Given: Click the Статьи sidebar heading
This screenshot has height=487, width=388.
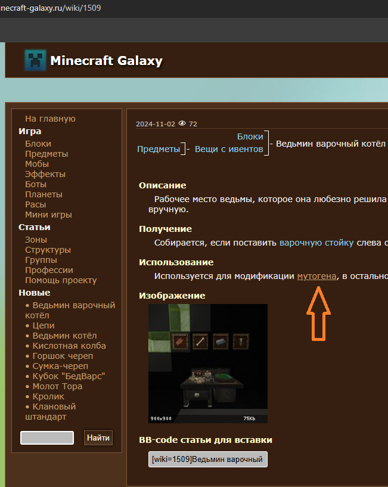Looking at the screenshot, I should pos(35,227).
